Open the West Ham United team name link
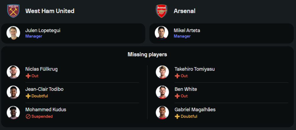The image size is (296, 130). coord(50,11)
